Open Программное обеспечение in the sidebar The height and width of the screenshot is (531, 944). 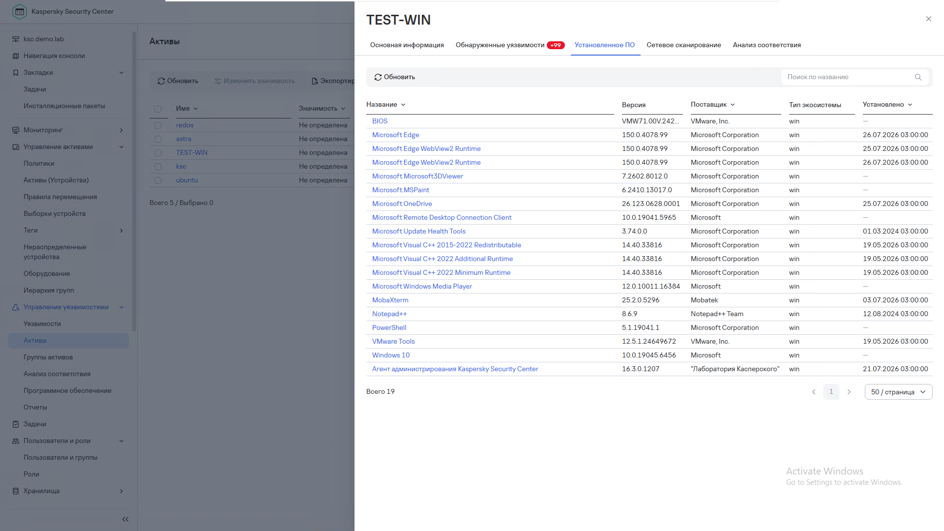pyautogui.click(x=67, y=391)
